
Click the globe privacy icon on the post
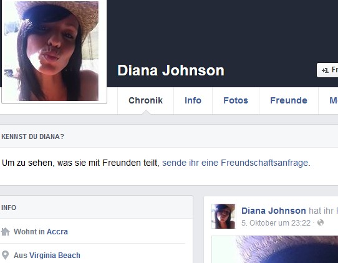(321, 222)
